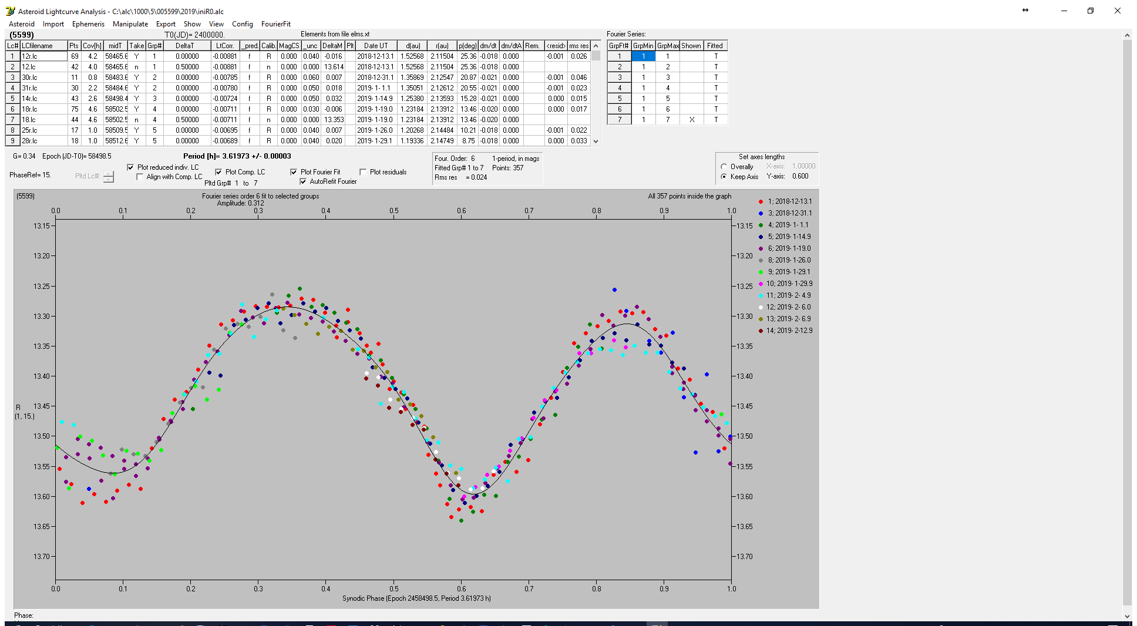The image size is (1137, 626).
Task: Click the Fitted T cell in row 6
Action: pos(715,109)
